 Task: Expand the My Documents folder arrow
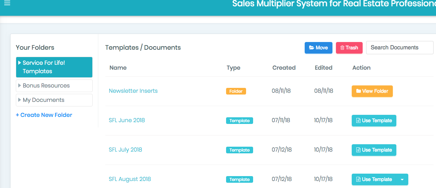[20, 100]
